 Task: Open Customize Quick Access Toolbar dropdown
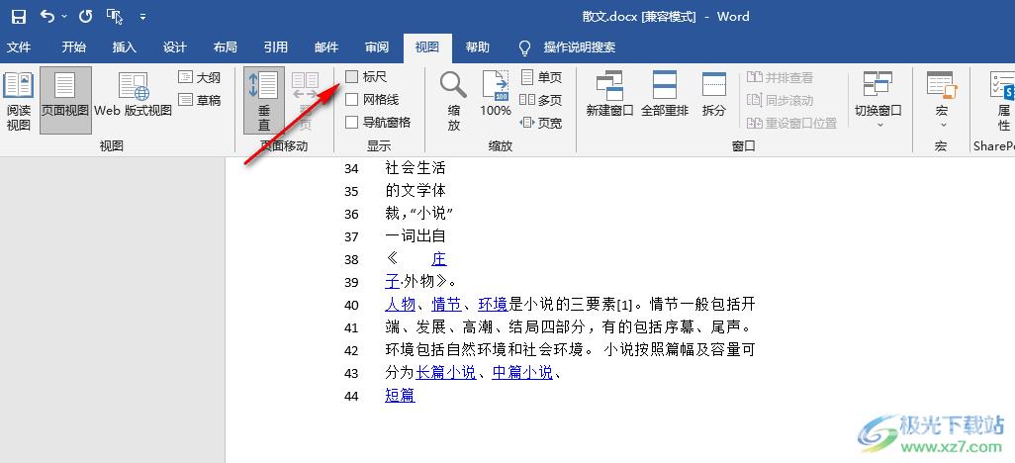click(x=143, y=17)
